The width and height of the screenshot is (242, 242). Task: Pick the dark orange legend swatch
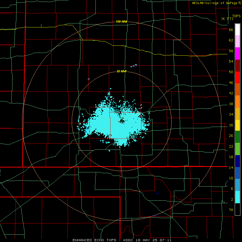click(x=237, y=89)
